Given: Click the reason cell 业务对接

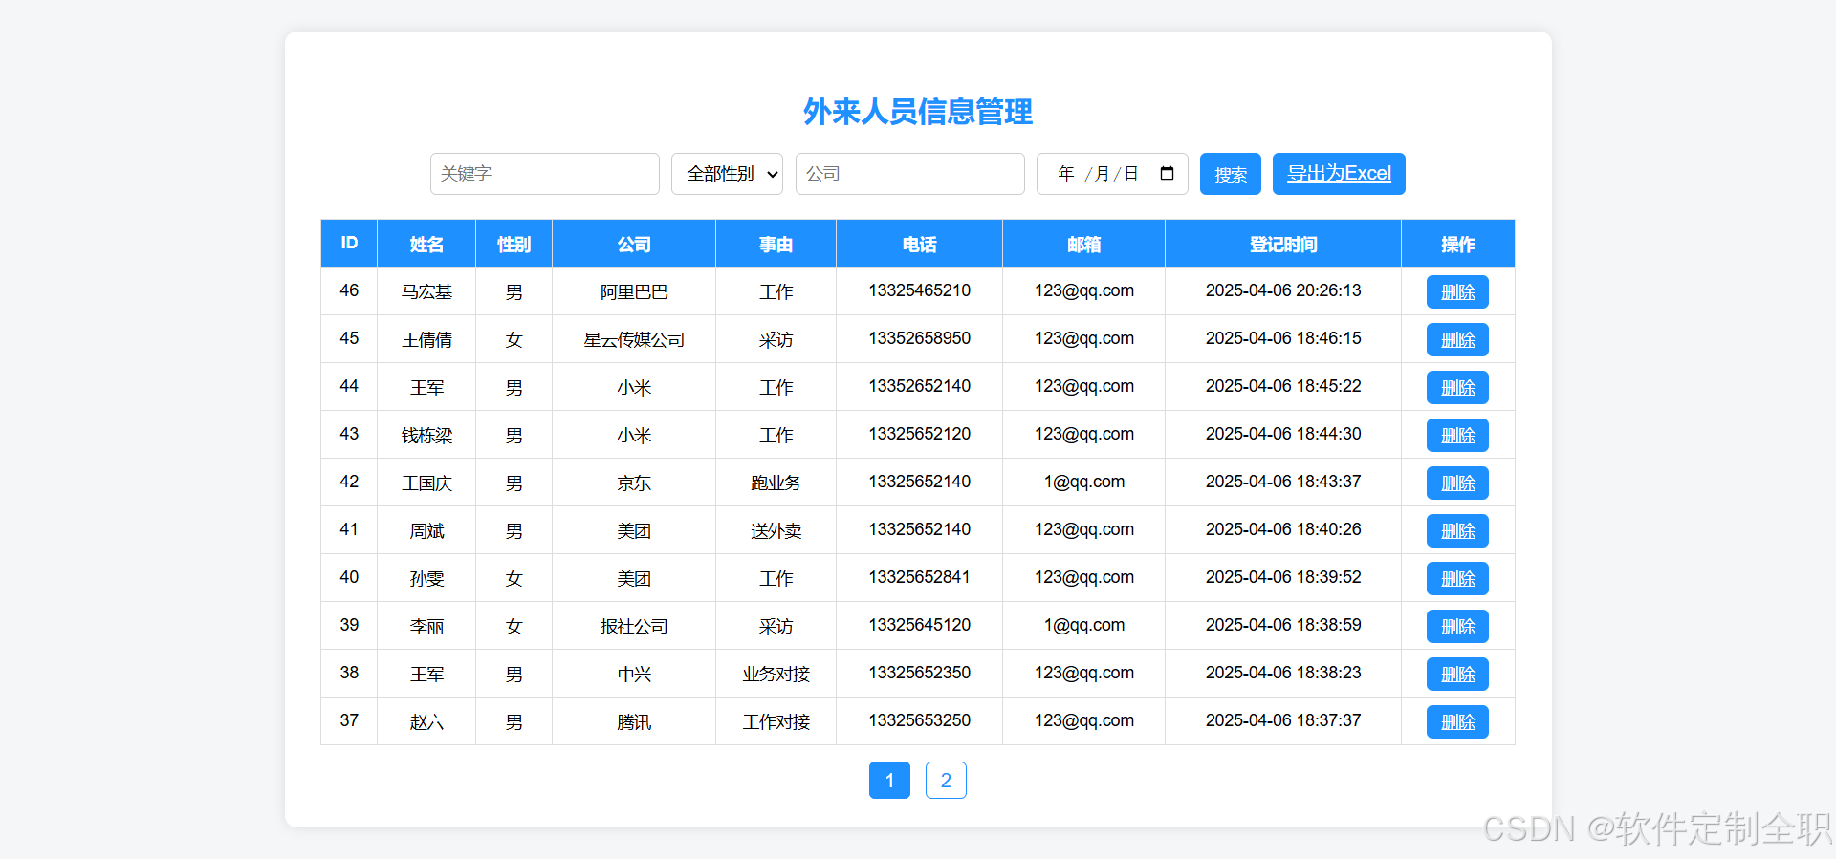Looking at the screenshot, I should pos(776,674).
